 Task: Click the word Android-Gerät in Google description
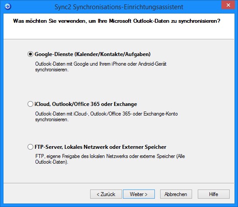click(x=152, y=64)
